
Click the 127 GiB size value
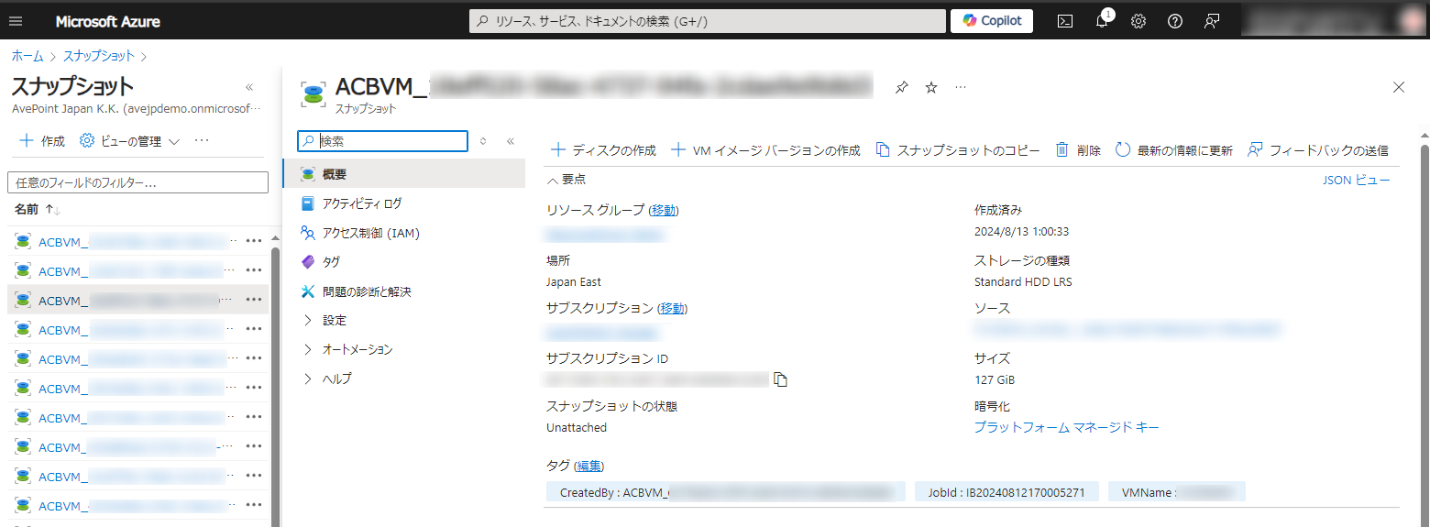pyautogui.click(x=995, y=379)
